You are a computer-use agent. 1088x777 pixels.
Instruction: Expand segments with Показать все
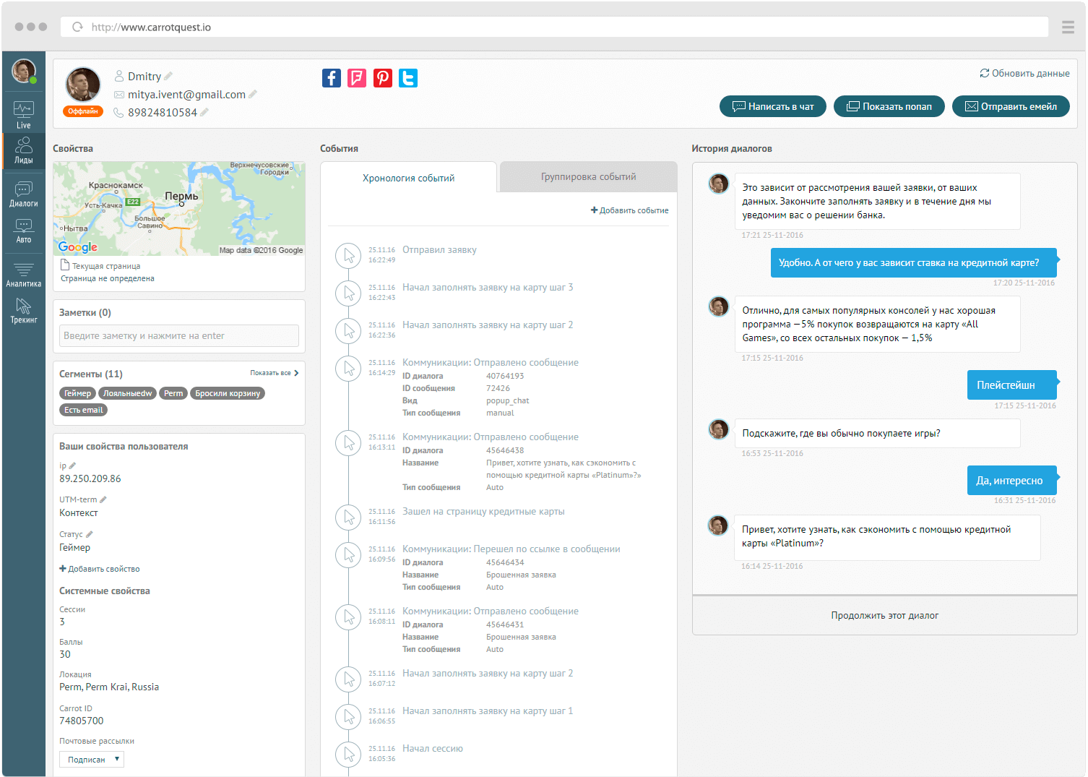[275, 373]
